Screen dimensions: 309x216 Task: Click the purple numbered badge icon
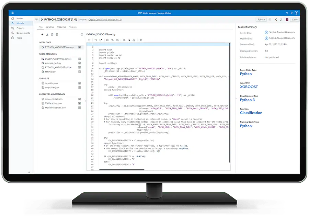(x=287, y=20)
